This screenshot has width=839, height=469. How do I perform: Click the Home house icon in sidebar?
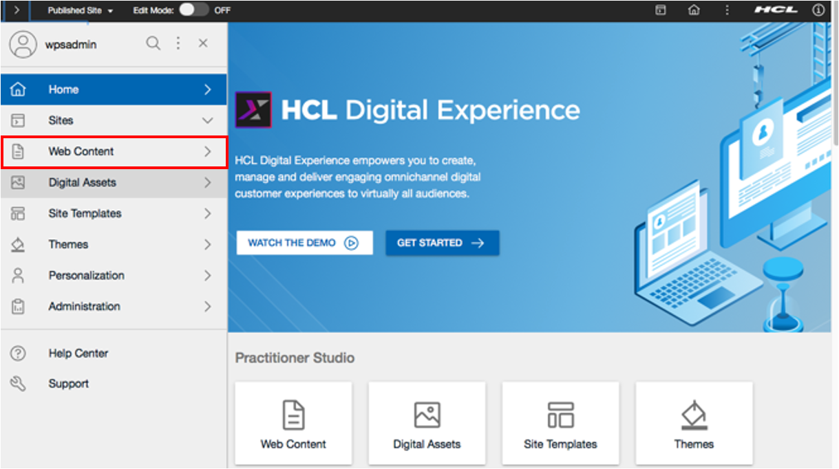pyautogui.click(x=19, y=89)
